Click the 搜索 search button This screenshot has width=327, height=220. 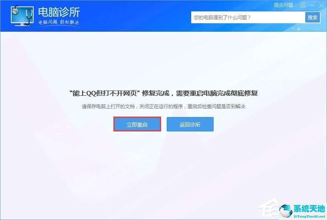(313, 18)
